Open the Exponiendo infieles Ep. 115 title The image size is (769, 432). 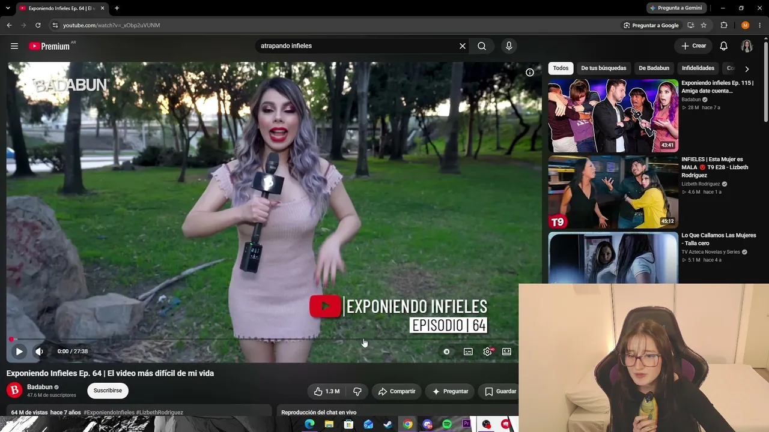[x=717, y=87]
